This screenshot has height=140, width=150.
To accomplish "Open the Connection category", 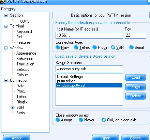I will point(19,80).
